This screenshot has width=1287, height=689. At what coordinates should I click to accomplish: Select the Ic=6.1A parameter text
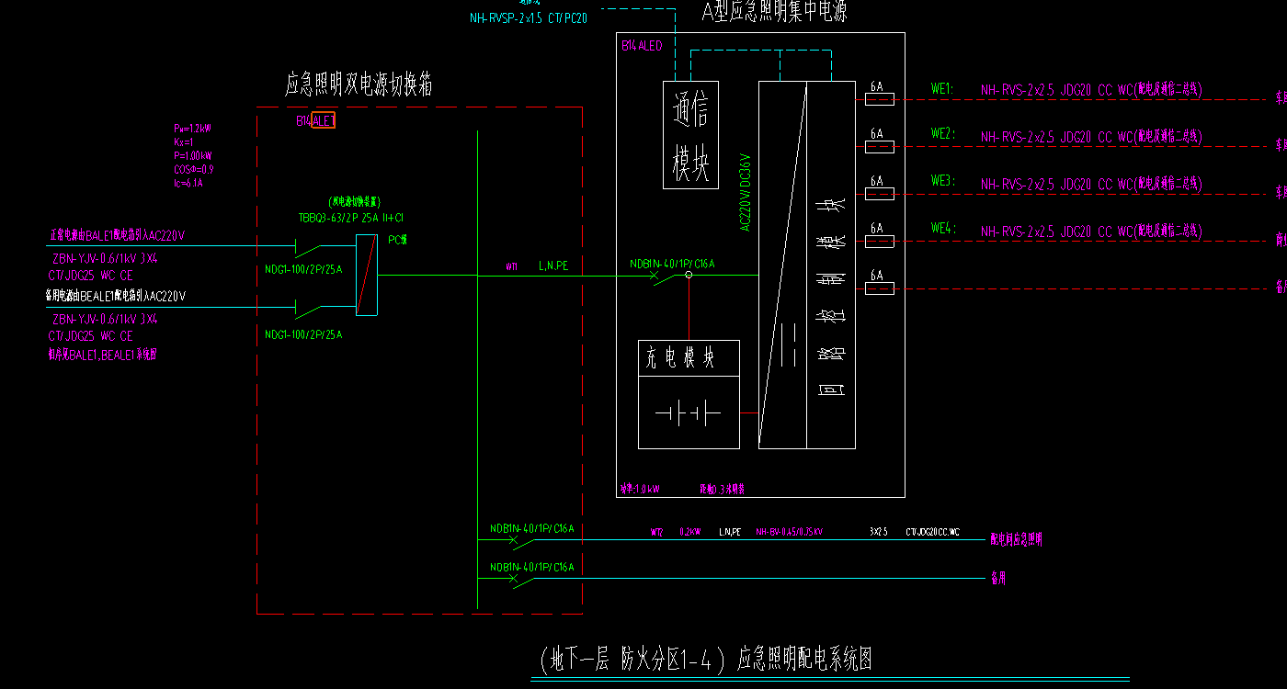pos(188,183)
